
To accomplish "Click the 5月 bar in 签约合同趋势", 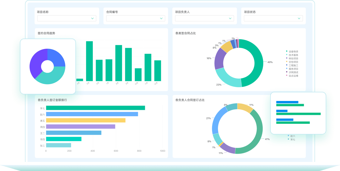I will click(89, 61).
